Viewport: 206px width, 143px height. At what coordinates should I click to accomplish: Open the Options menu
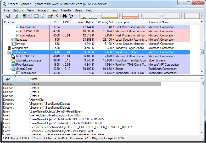[x=18, y=10]
